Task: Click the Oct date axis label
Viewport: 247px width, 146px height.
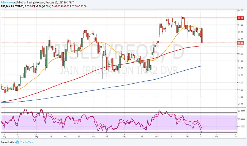Action: point(66,136)
